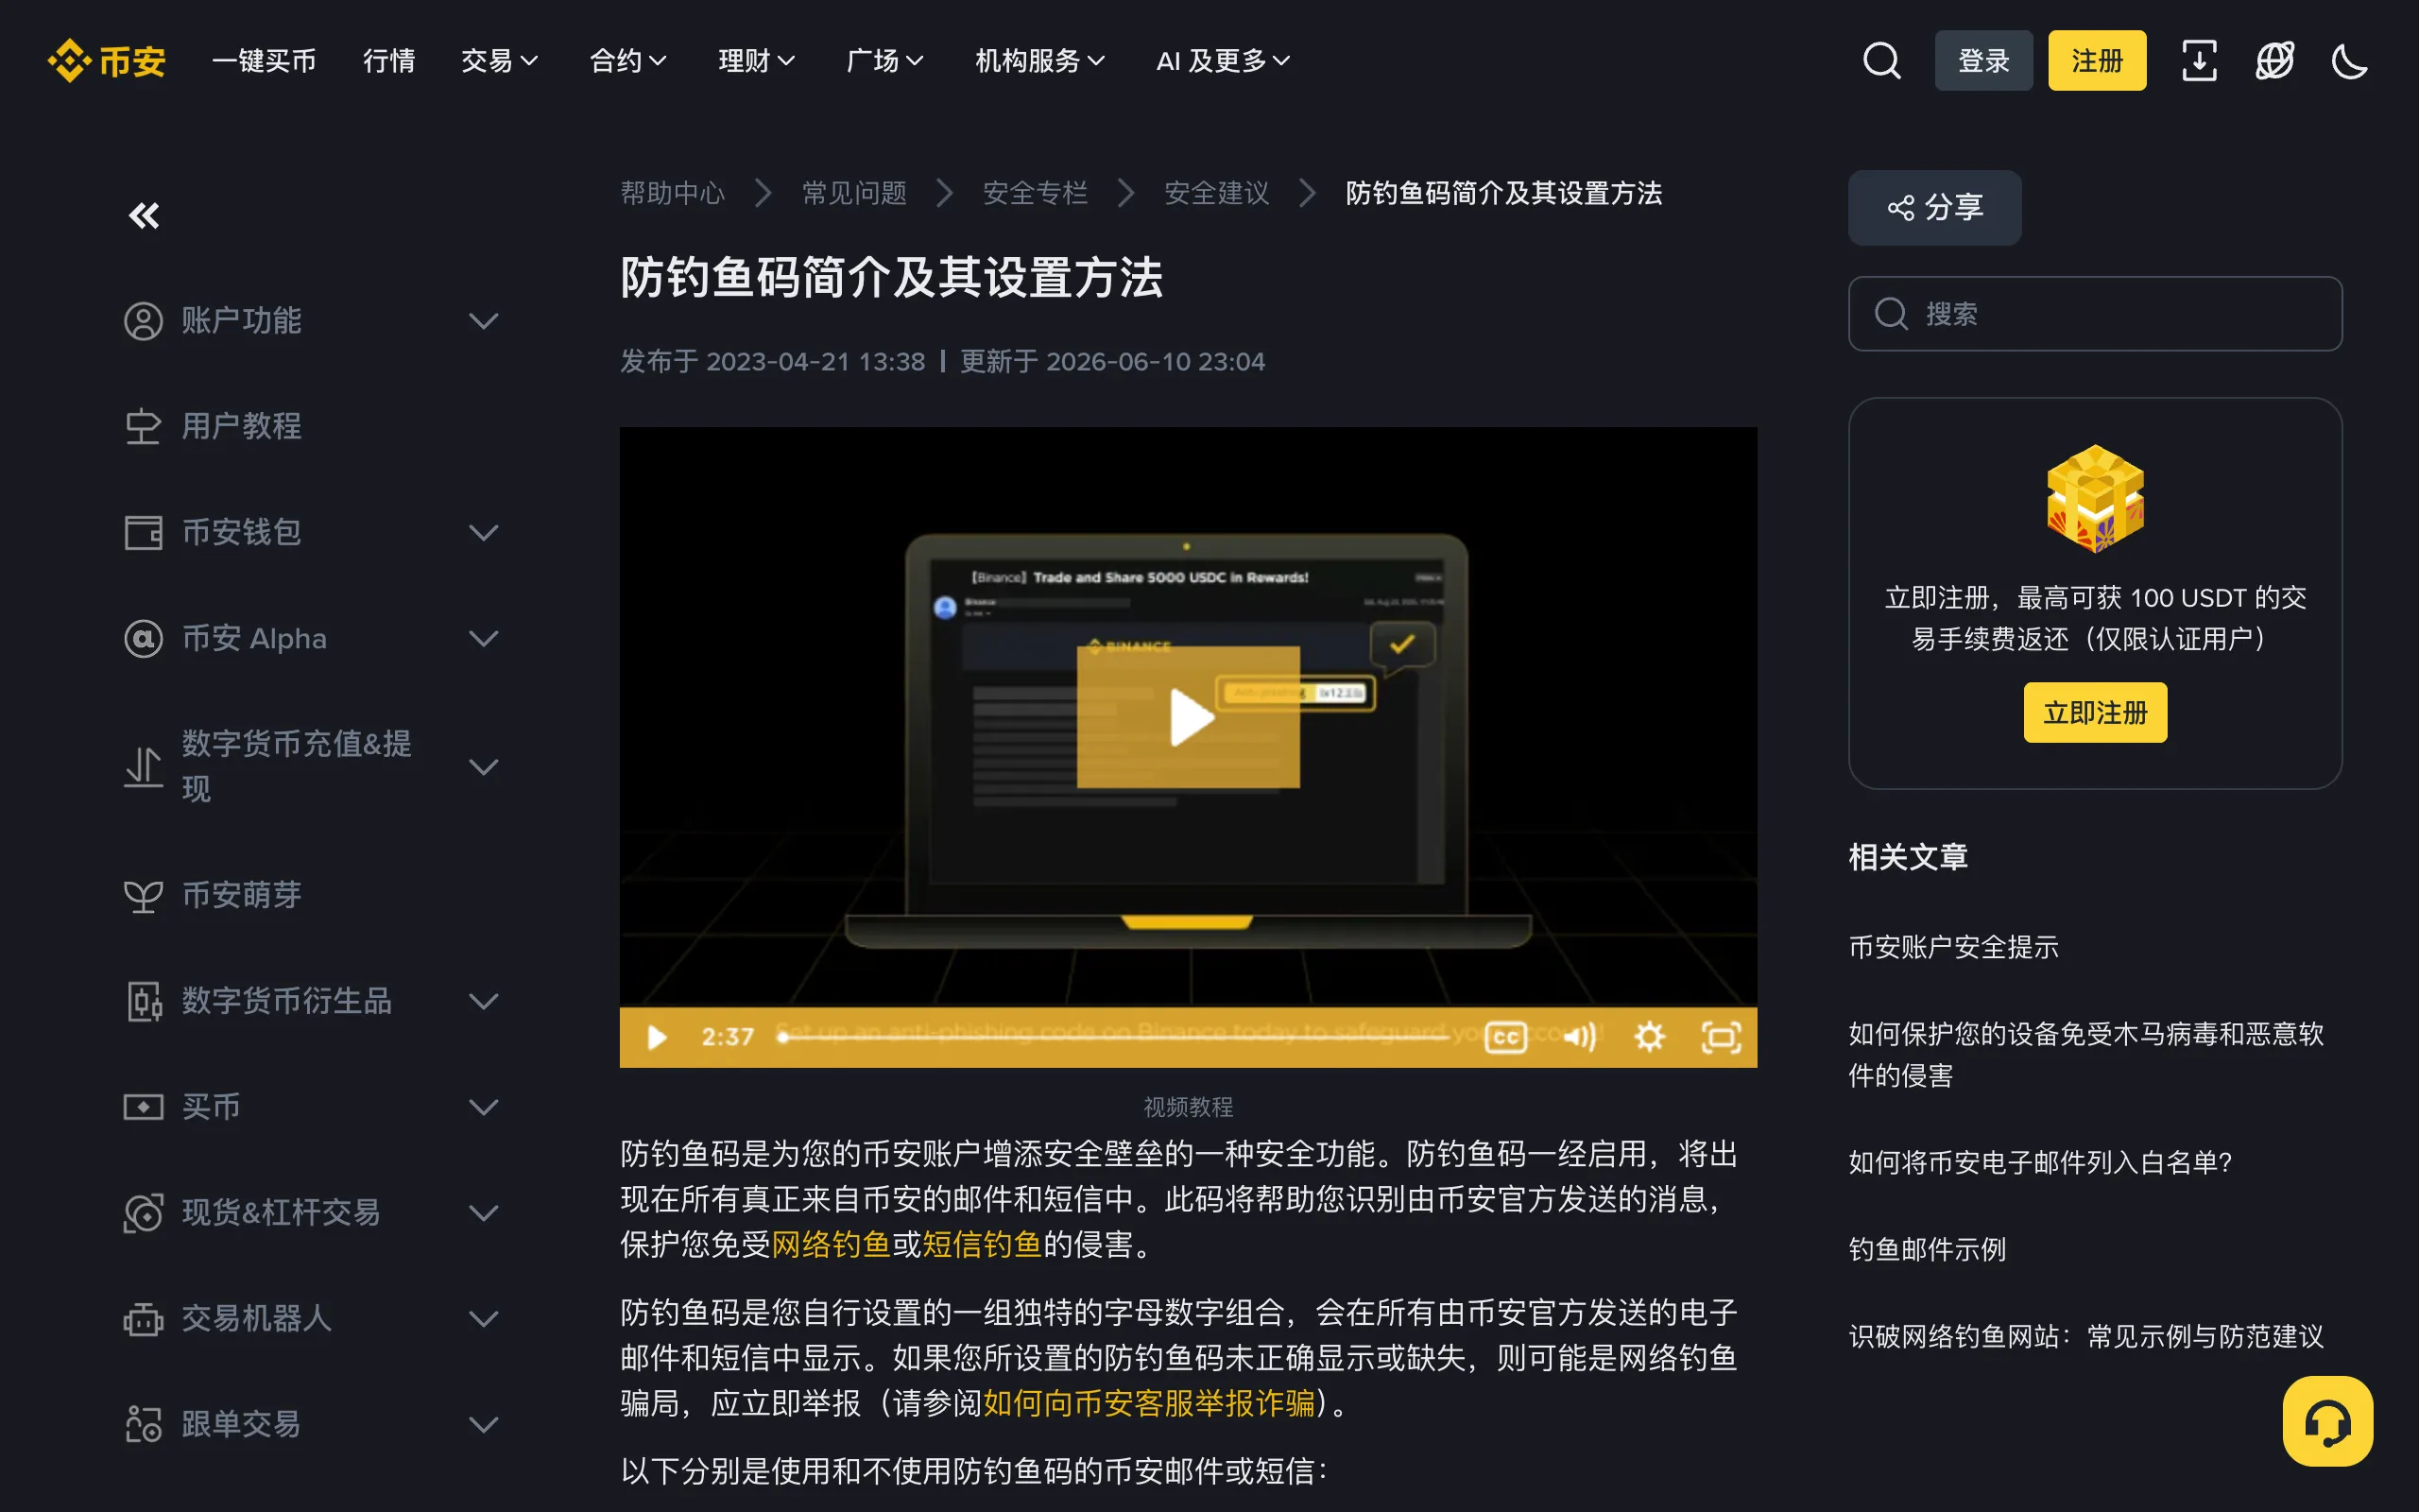Viewport: 2419px width, 1512px height.
Task: Collapse sidebar with double-arrow icon
Action: tap(144, 215)
